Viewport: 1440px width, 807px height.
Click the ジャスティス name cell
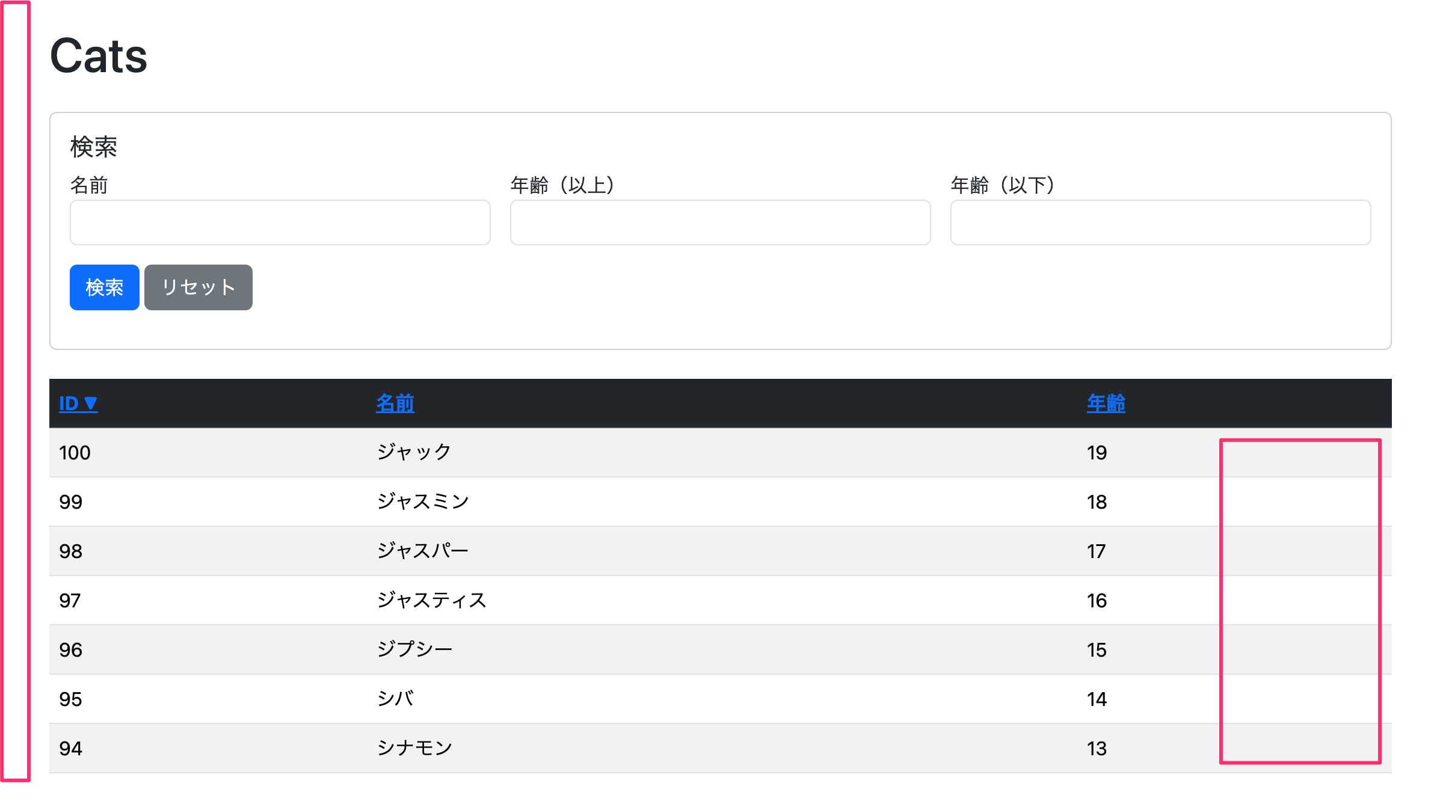[x=431, y=600]
